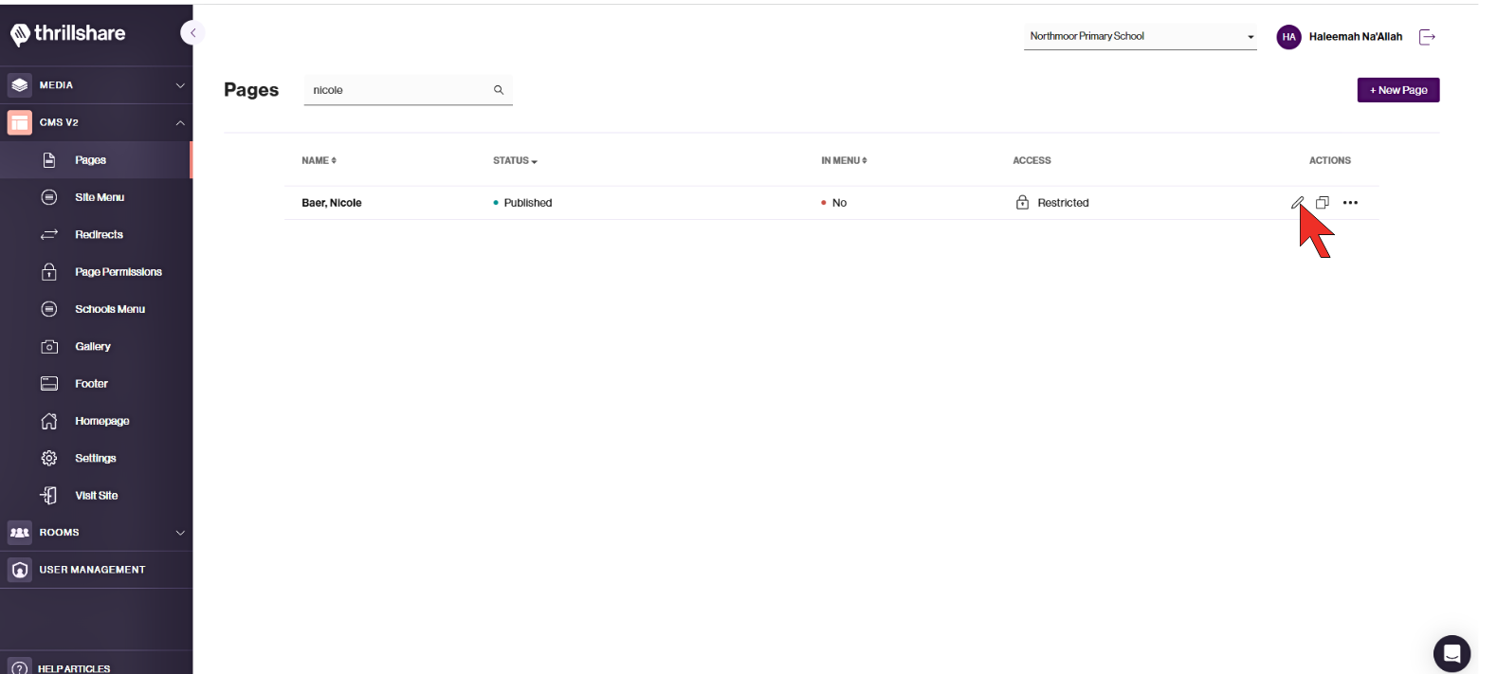This screenshot has height=674, width=1497.
Task: Expand the Media section chevron
Action: click(x=180, y=85)
